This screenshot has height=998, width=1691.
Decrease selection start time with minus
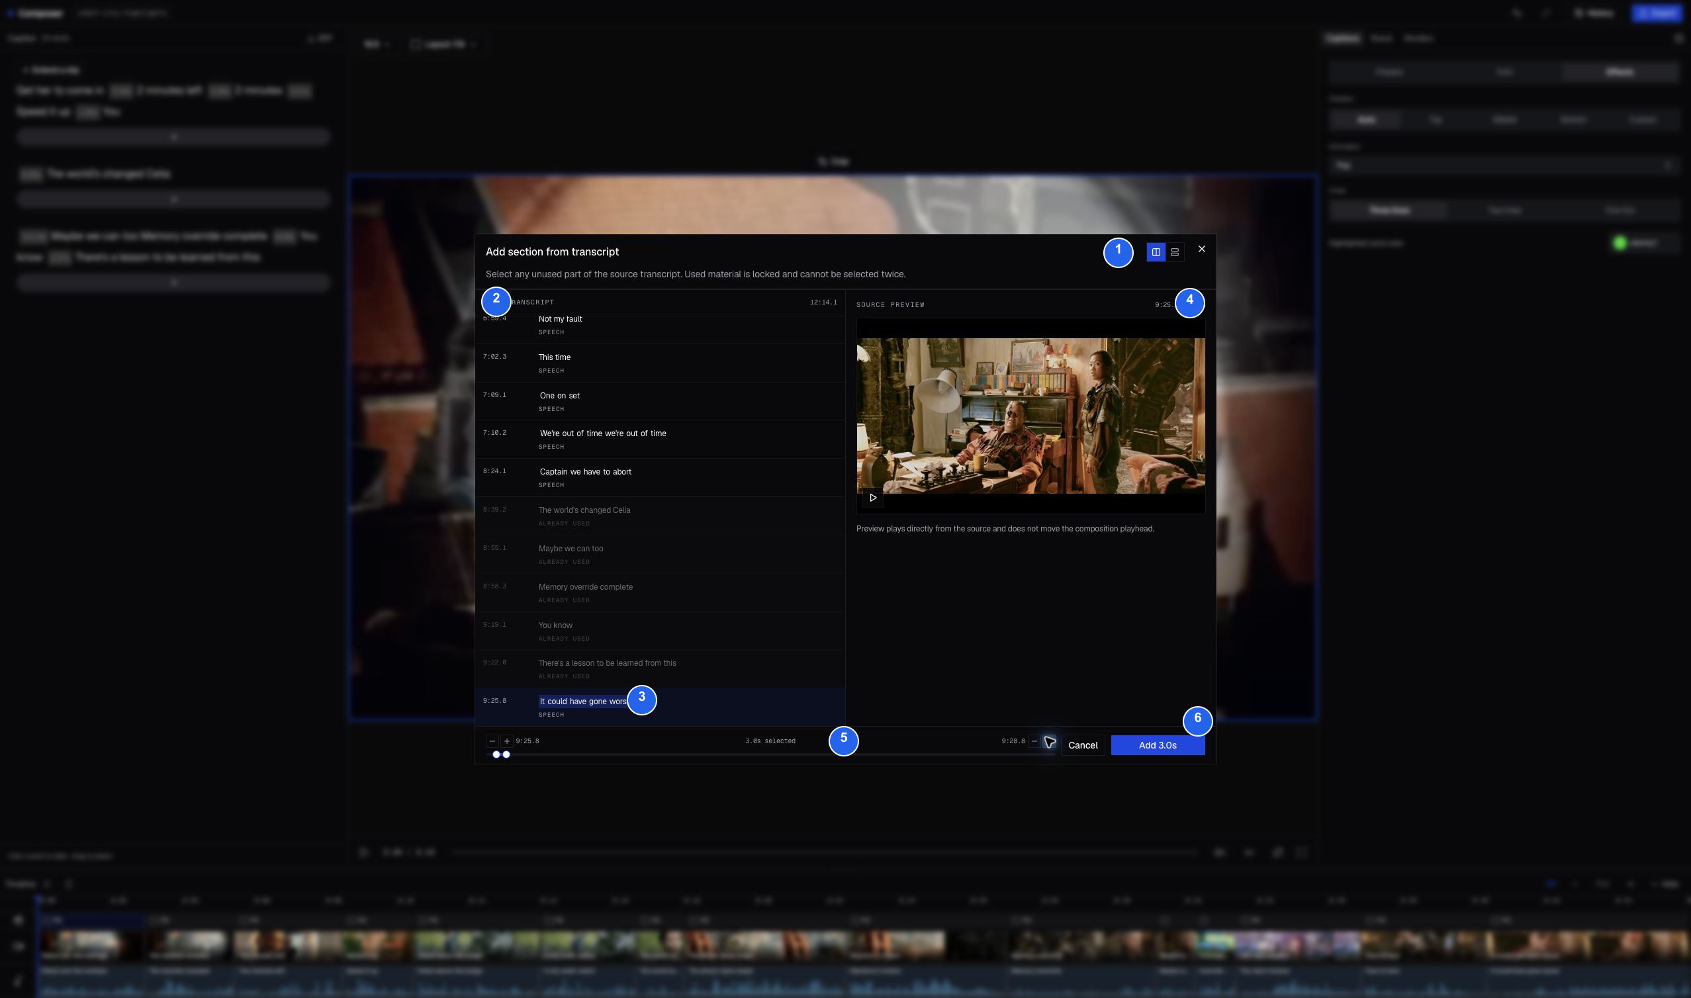coord(492,741)
